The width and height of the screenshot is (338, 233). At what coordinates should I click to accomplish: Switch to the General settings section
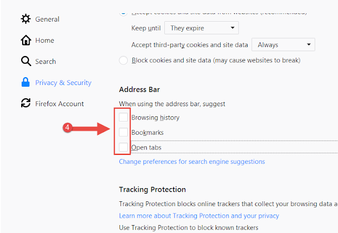pyautogui.click(x=47, y=19)
